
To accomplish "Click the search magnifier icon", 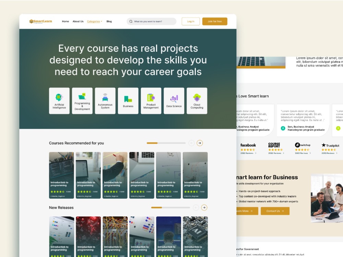I will pos(131,21).
